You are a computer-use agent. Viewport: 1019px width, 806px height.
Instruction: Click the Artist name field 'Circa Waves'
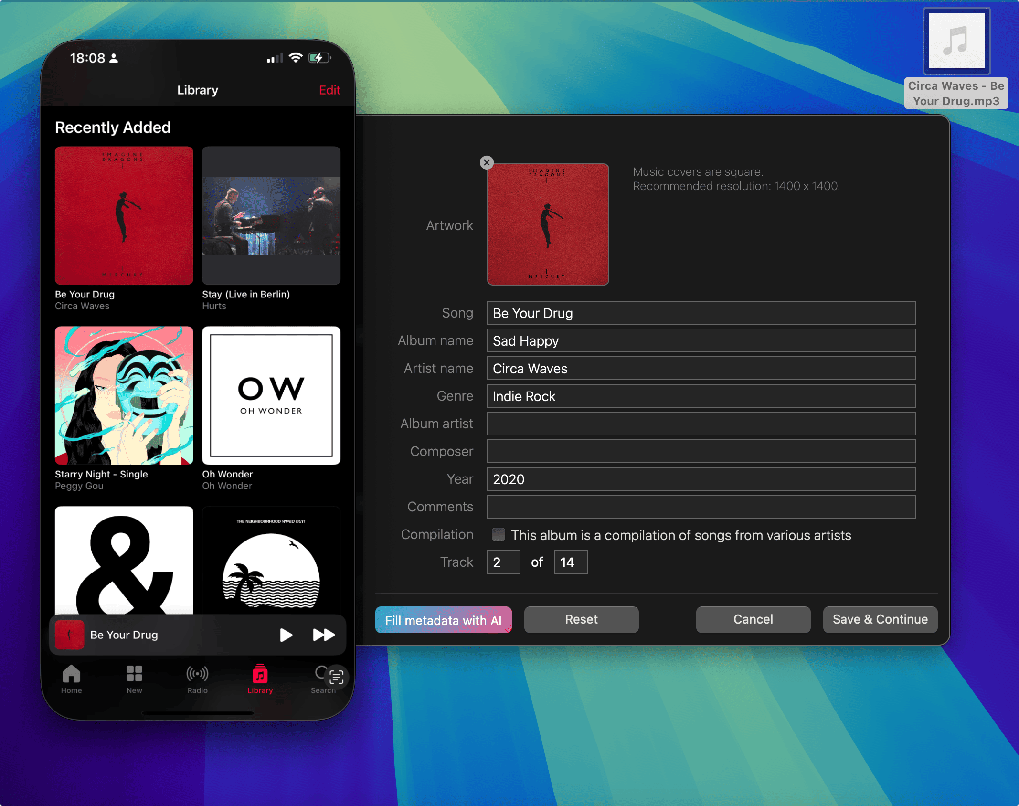click(701, 369)
